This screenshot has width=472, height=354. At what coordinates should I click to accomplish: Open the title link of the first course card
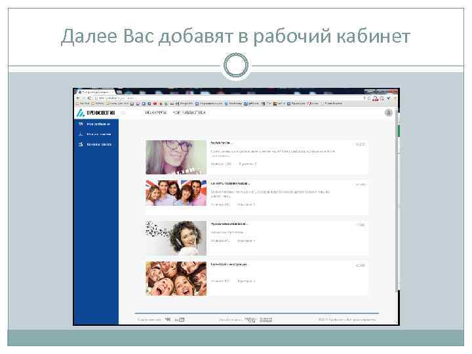tap(222, 143)
